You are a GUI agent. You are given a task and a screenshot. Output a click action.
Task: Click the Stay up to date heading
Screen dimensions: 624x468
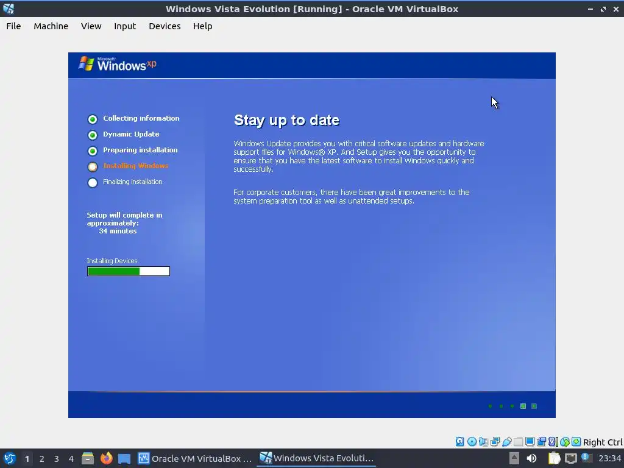(286, 120)
